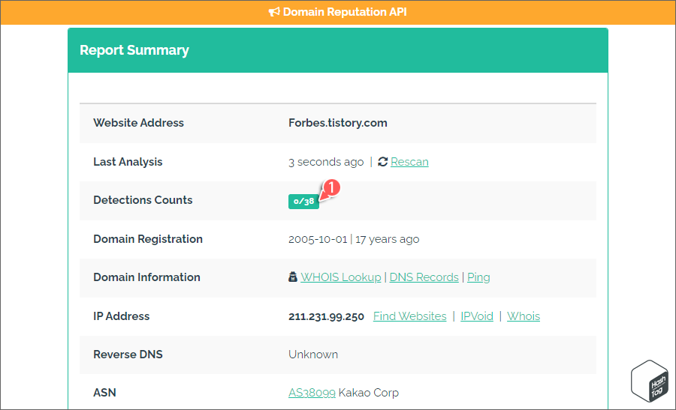Click the IP Address row label

coord(121,316)
